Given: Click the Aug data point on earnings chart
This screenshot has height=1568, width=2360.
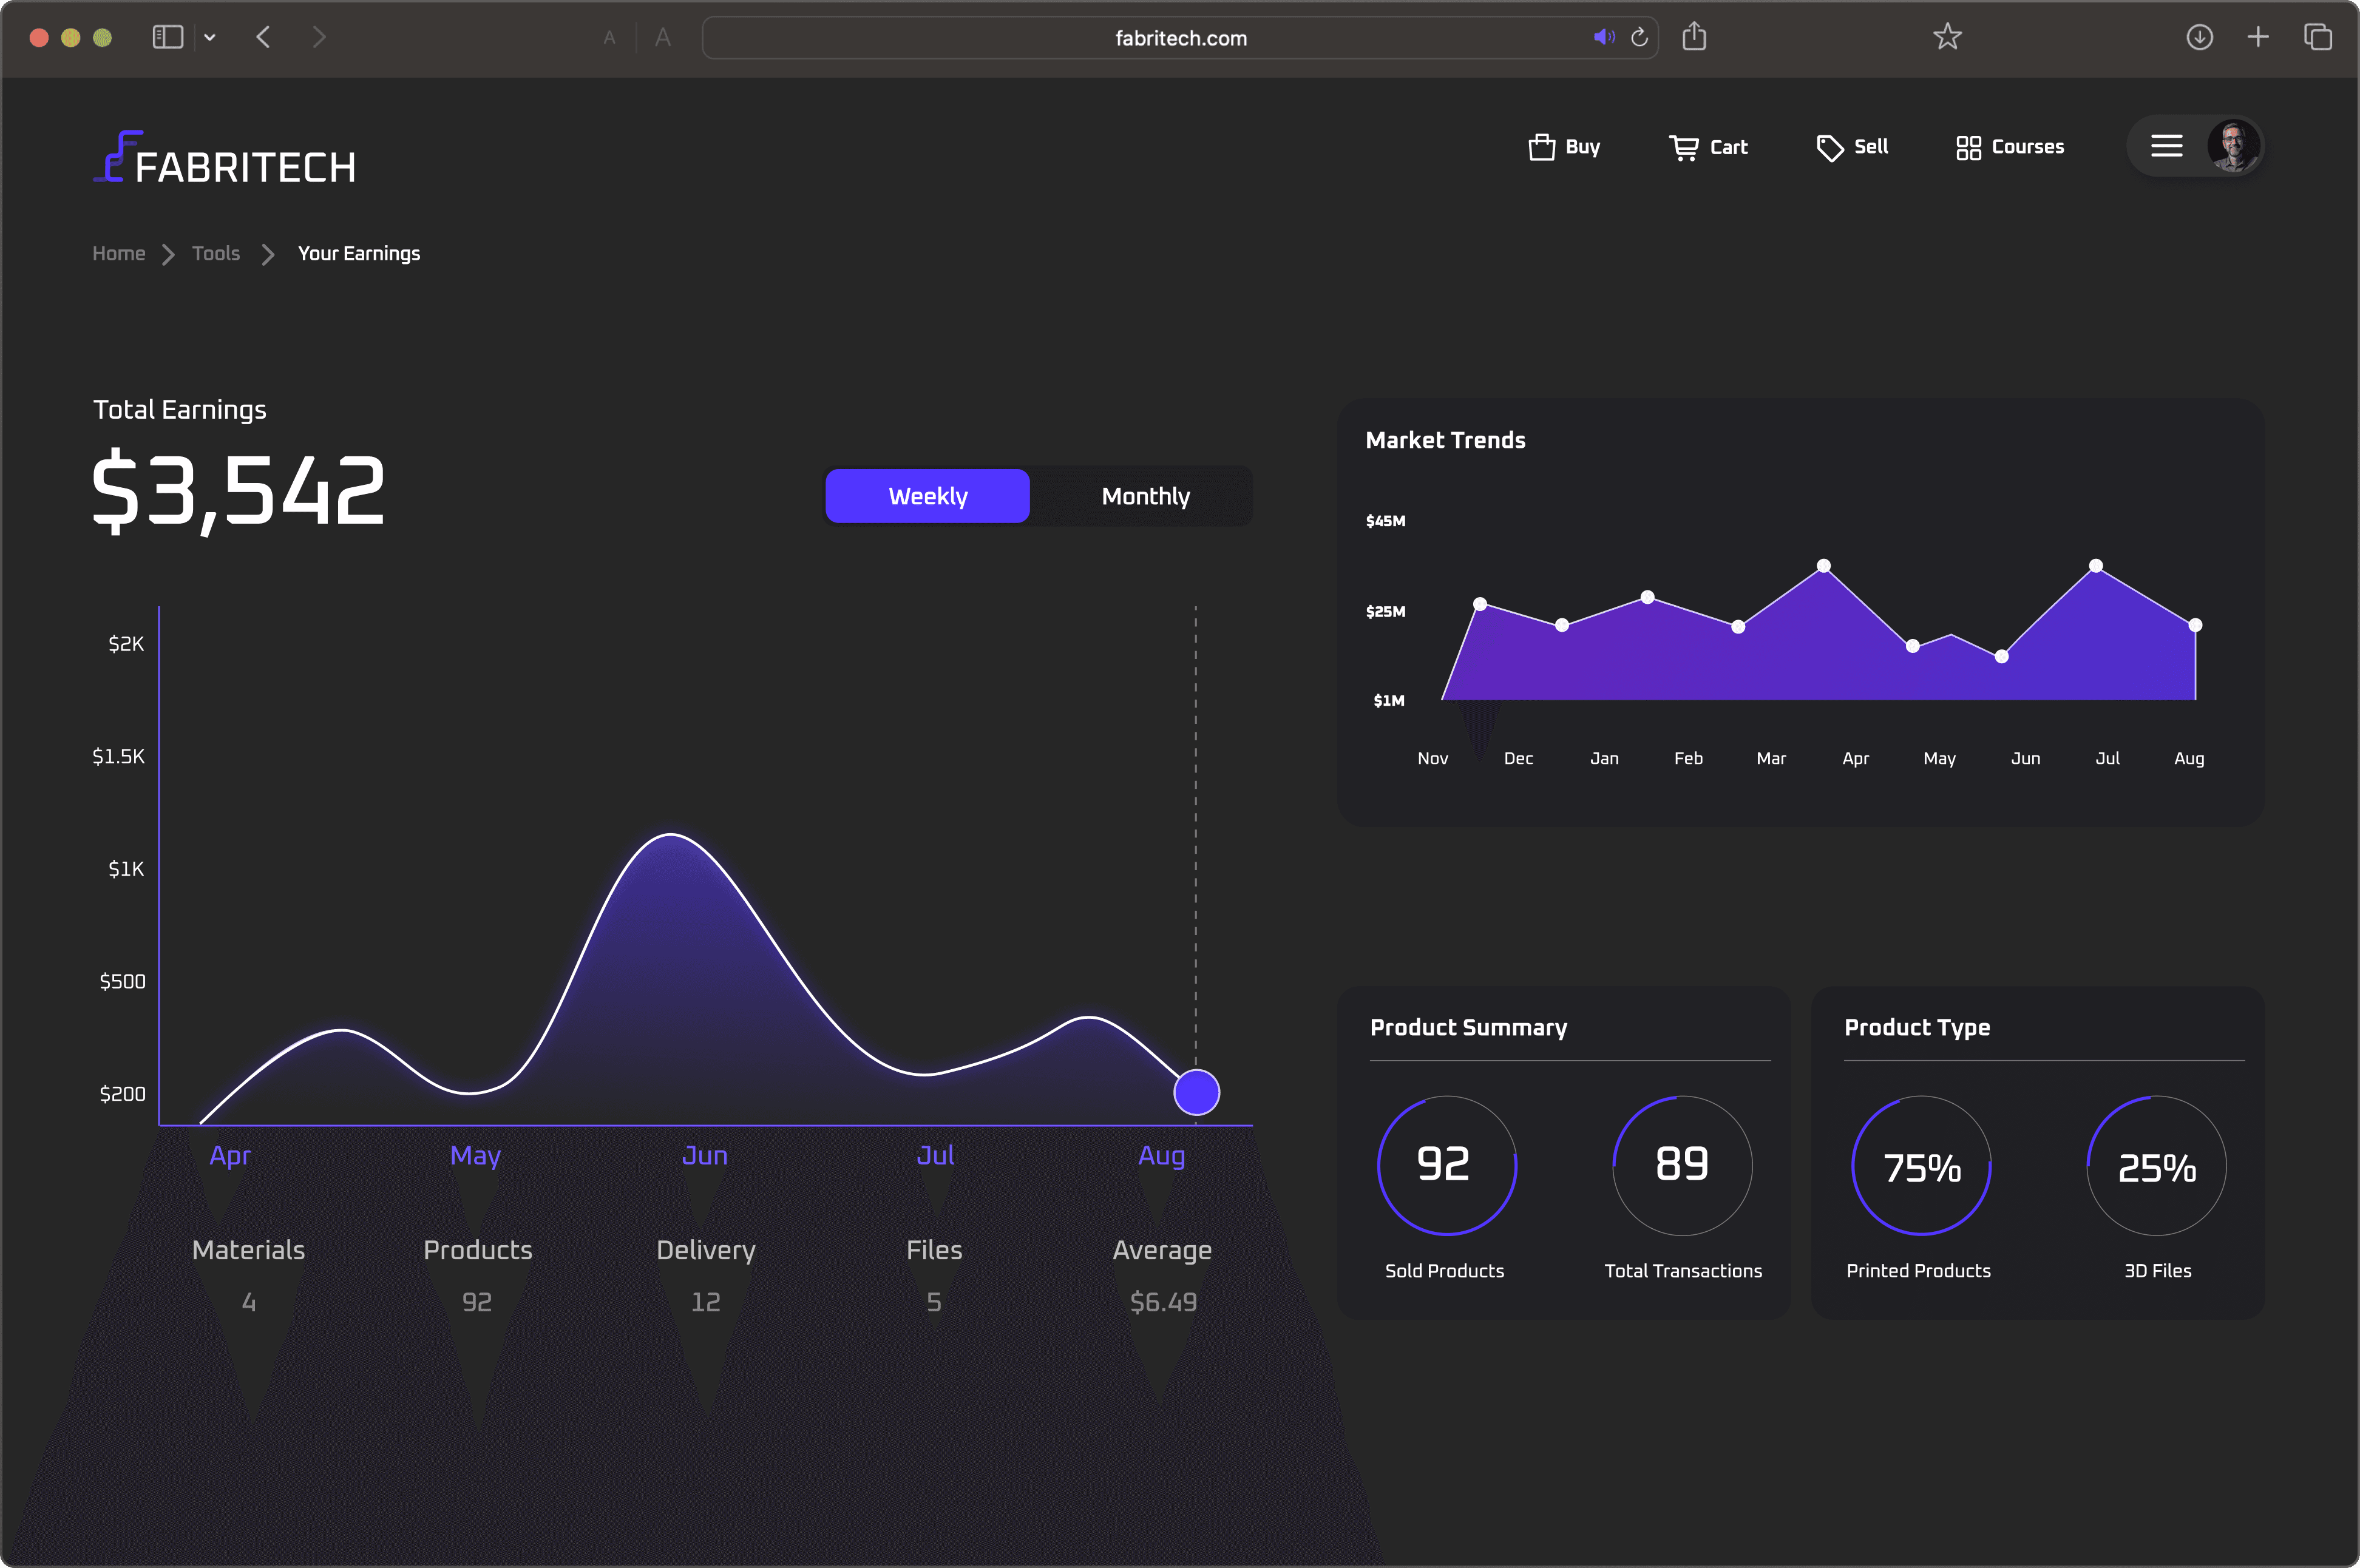Looking at the screenshot, I should pyautogui.click(x=1196, y=1092).
